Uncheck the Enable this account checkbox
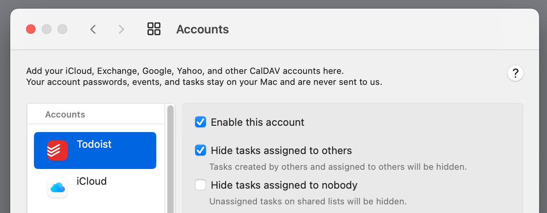547x213 pixels. 200,122
